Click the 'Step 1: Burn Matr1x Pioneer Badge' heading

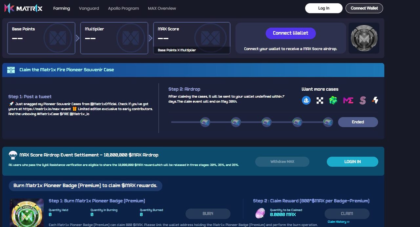pos(97,201)
